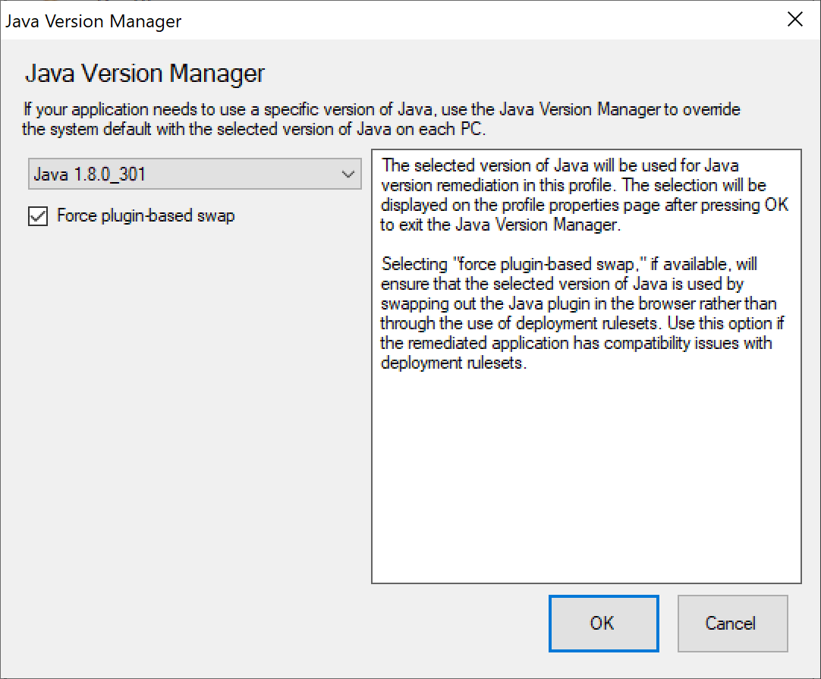Click the checkmark in the swap checkbox
Image resolution: width=821 pixels, height=679 pixels.
[x=37, y=215]
